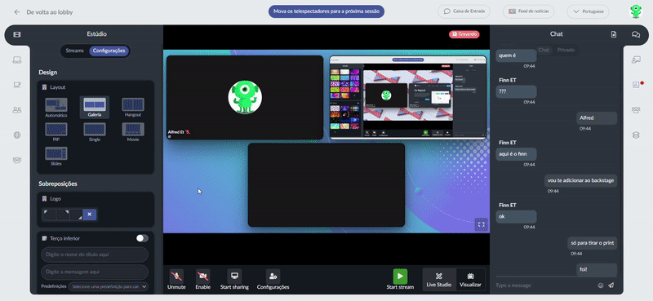Select the Galeria layout
This screenshot has width=653, height=301.
coord(95,108)
